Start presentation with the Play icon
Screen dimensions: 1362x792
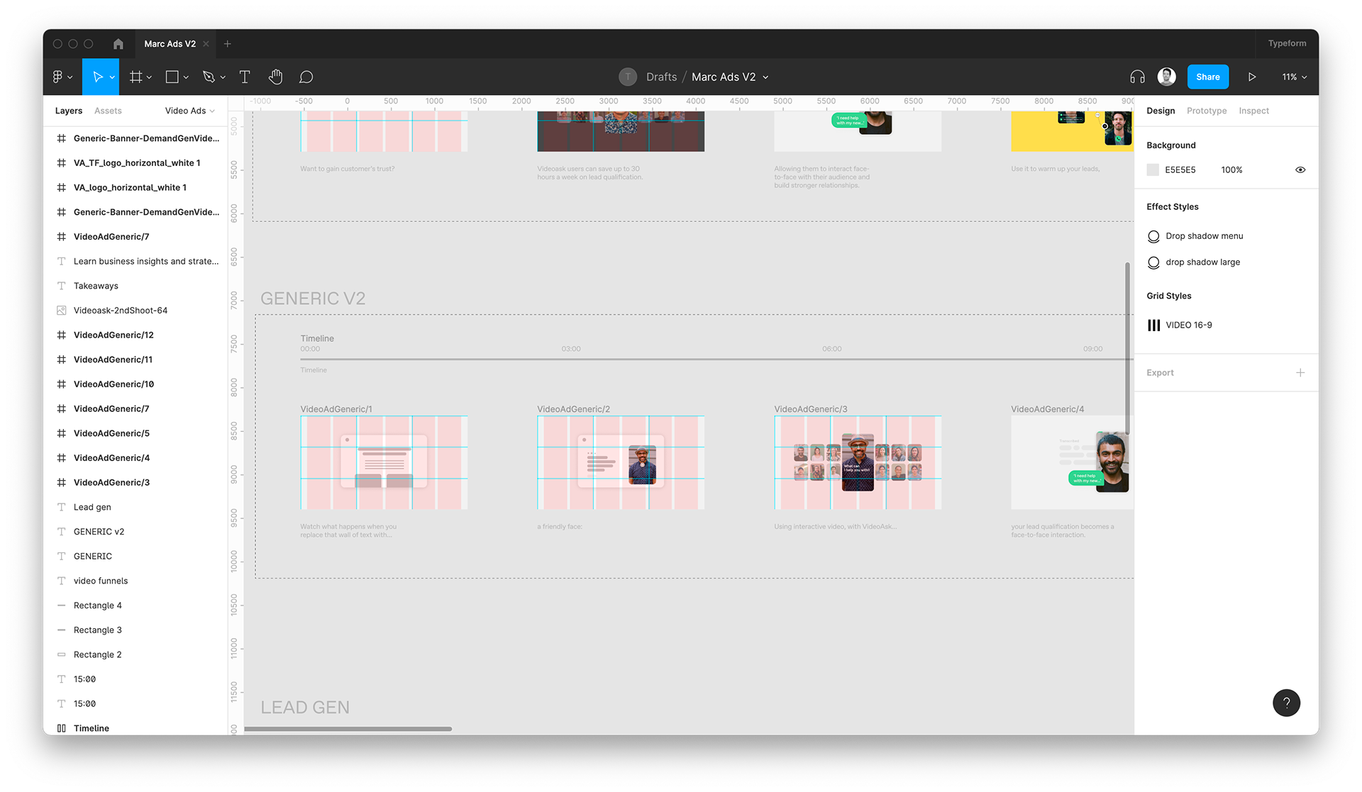point(1252,77)
